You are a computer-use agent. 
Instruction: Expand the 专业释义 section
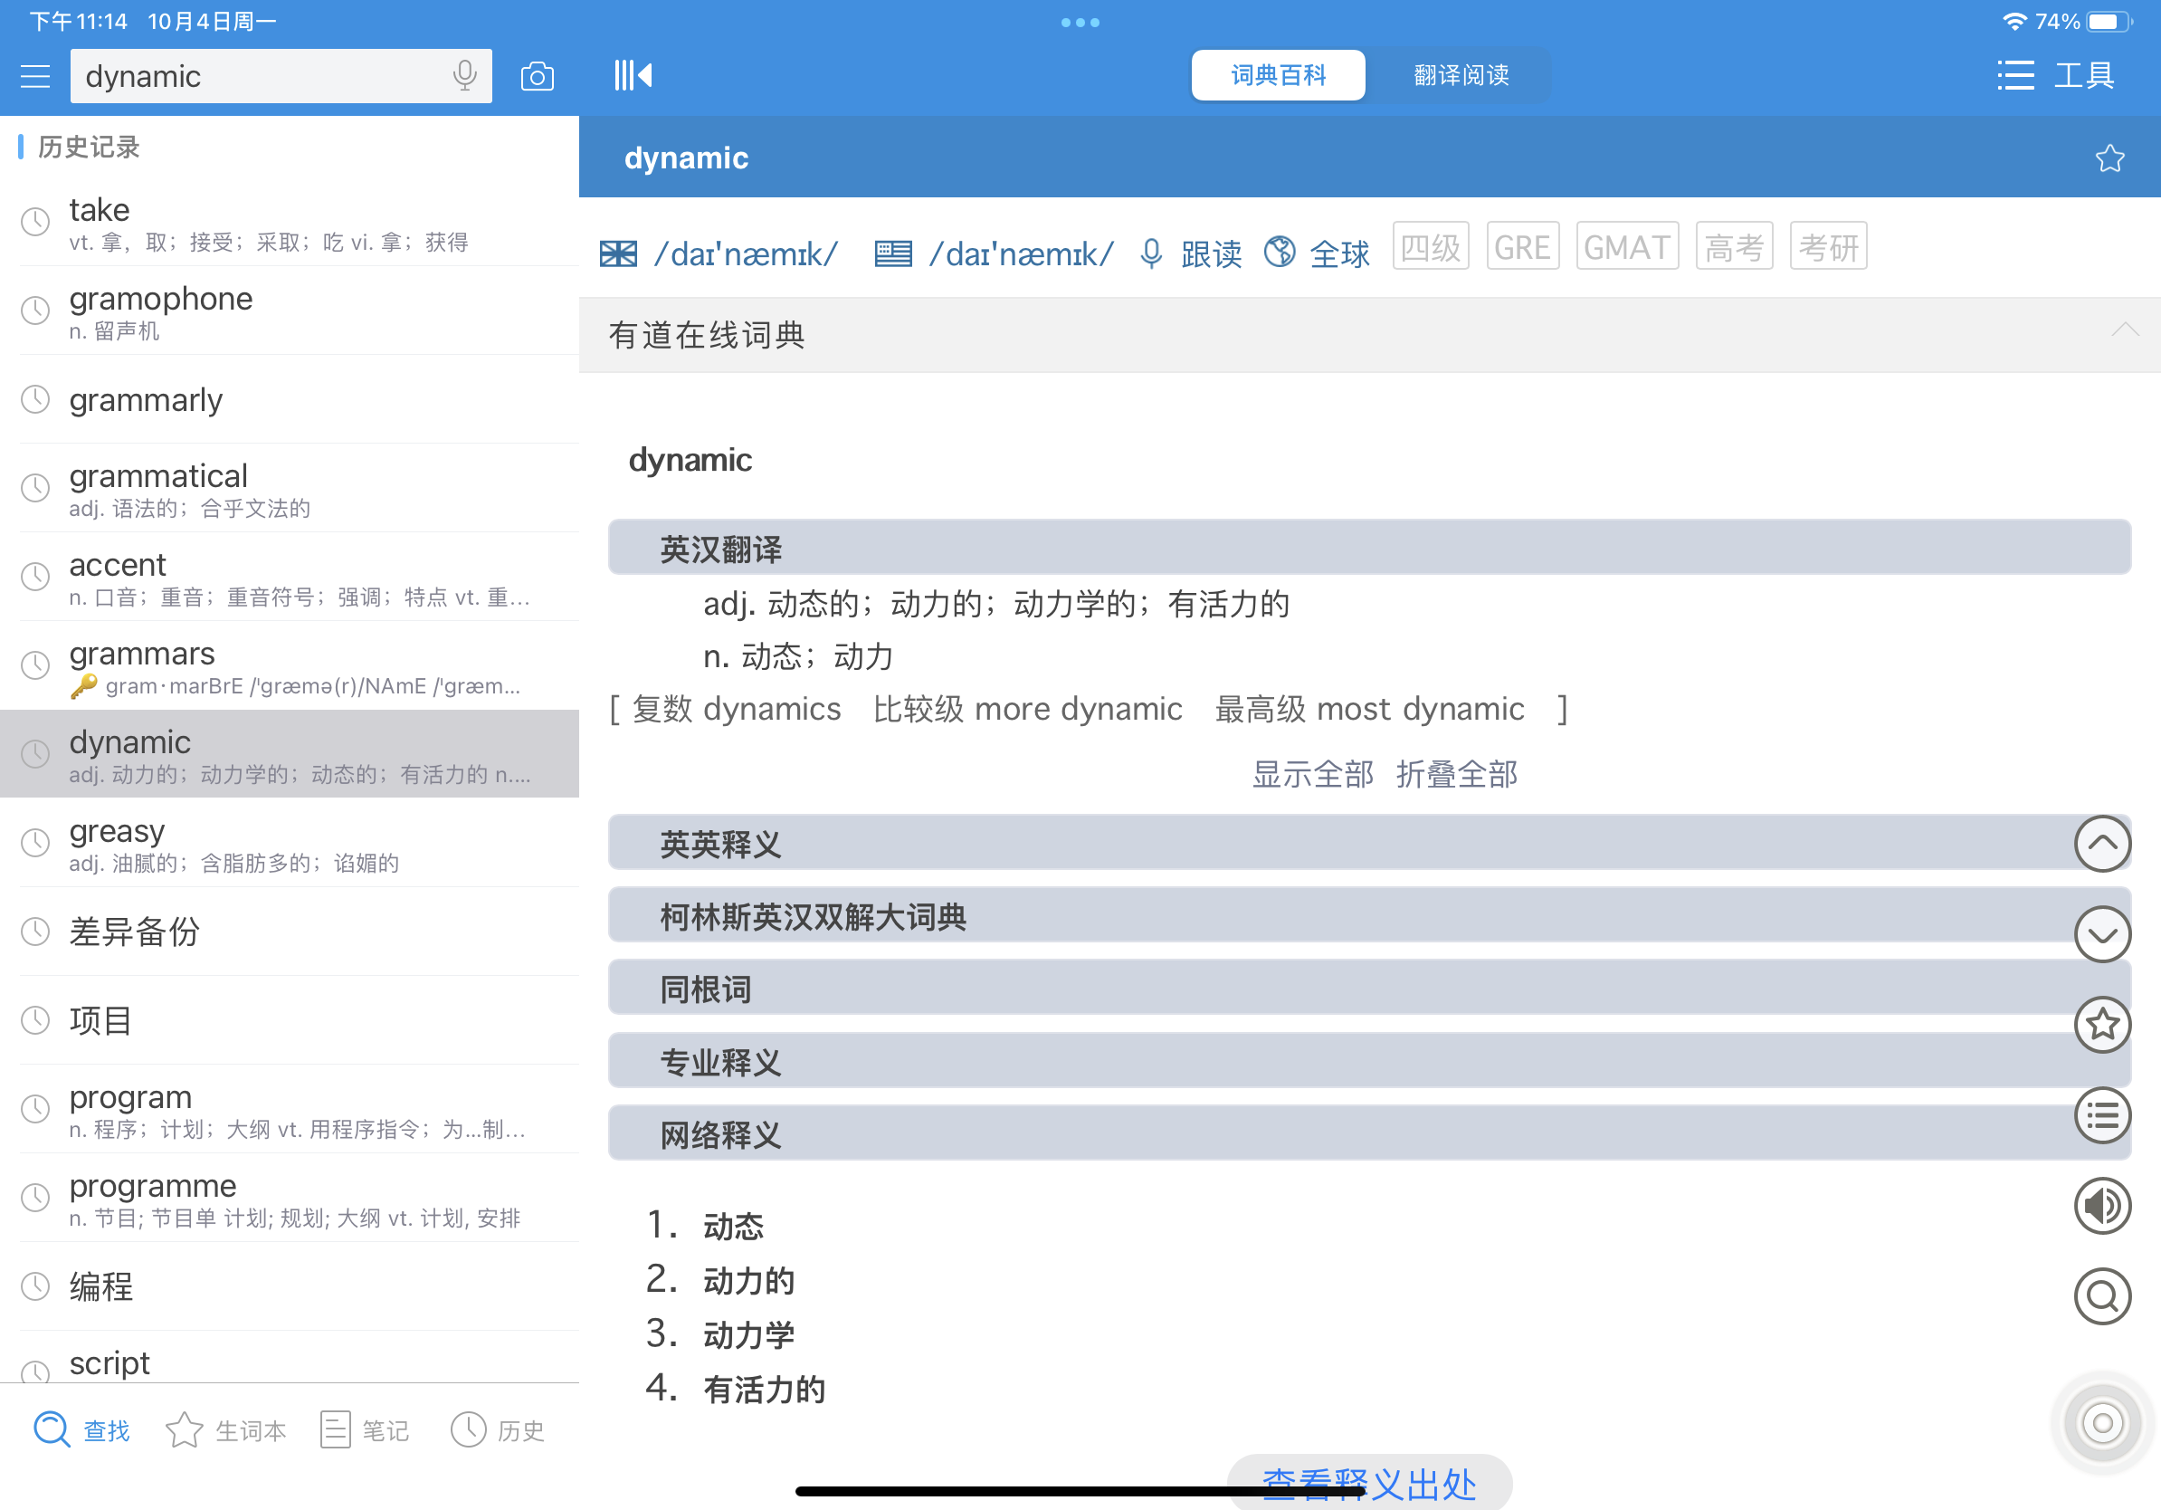pyautogui.click(x=1368, y=1061)
